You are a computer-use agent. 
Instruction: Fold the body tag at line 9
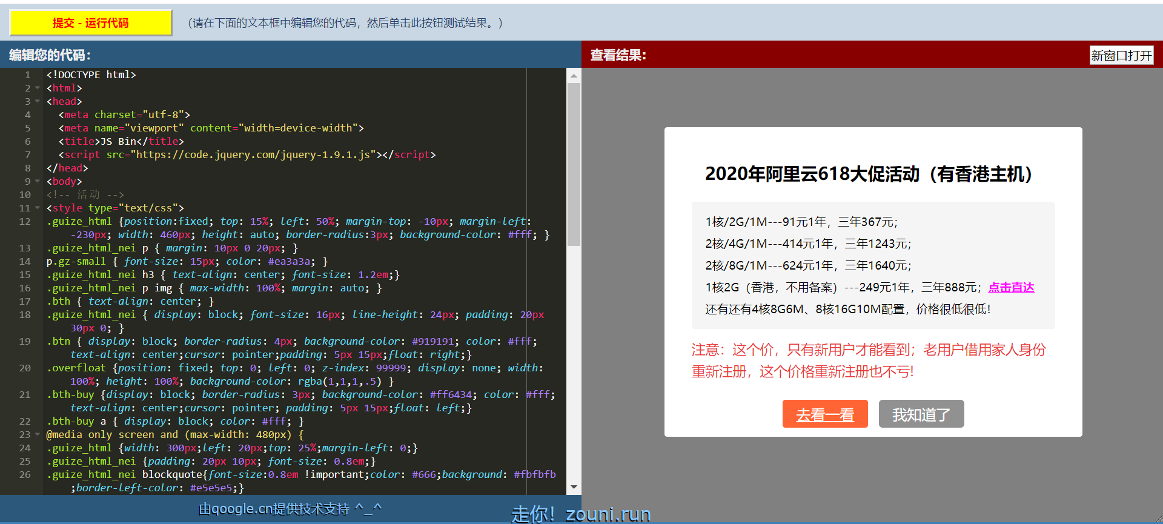click(x=38, y=181)
